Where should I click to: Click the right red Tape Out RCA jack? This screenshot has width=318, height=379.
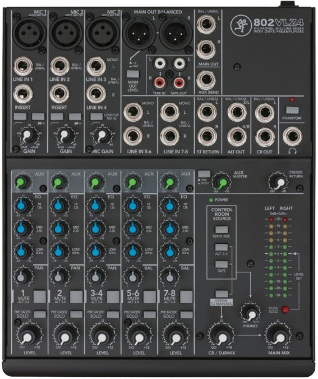[179, 82]
